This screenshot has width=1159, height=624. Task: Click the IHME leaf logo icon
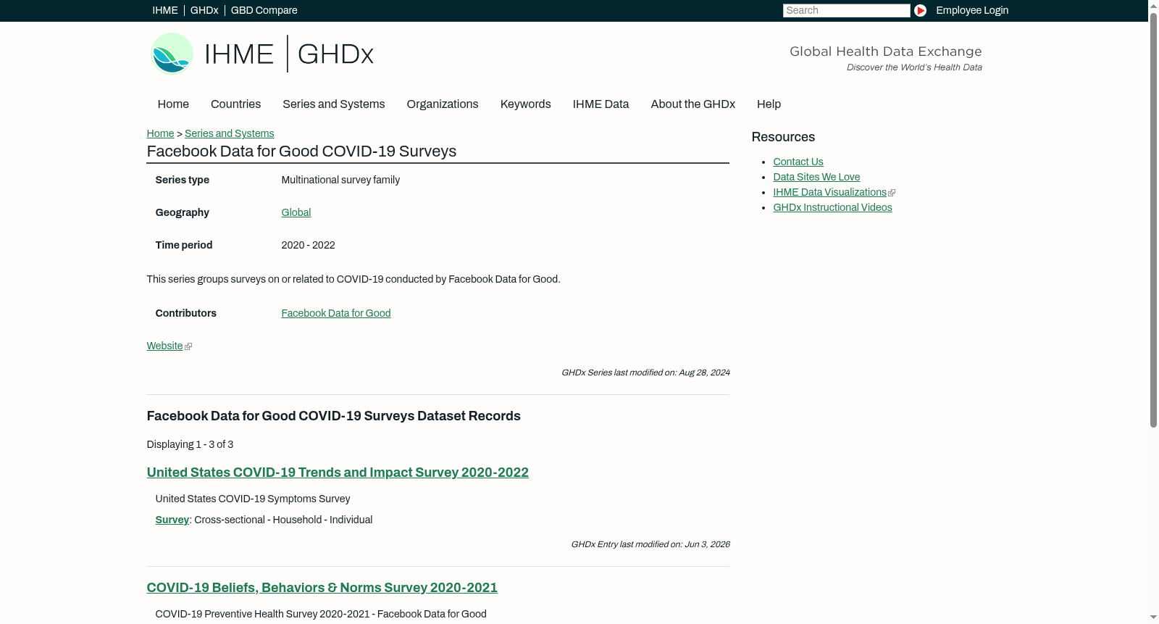tap(172, 54)
